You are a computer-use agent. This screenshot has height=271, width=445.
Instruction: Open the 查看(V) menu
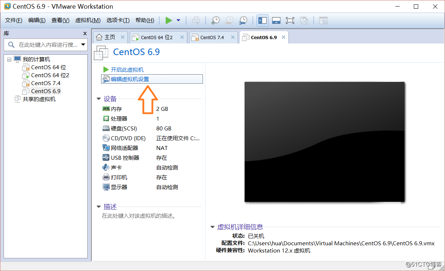tap(60, 20)
